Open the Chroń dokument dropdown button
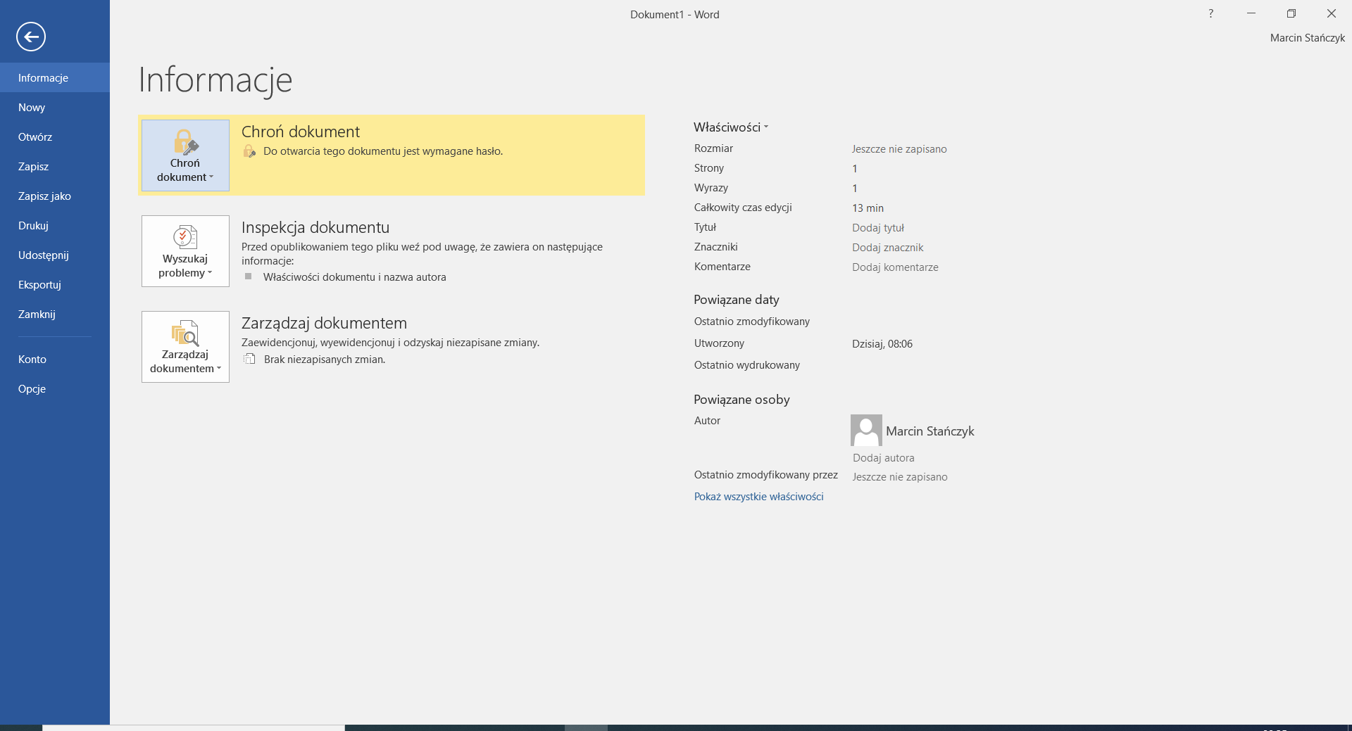The image size is (1352, 731). [185, 170]
